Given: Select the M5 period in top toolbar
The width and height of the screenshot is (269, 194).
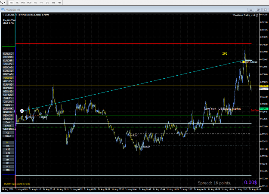Looking at the screenshot, I should tap(17, 3).
